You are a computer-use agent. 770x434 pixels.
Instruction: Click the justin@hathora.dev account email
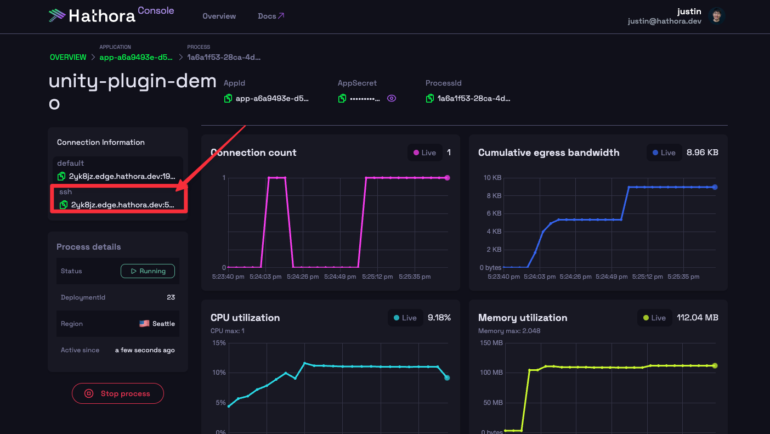click(x=665, y=21)
